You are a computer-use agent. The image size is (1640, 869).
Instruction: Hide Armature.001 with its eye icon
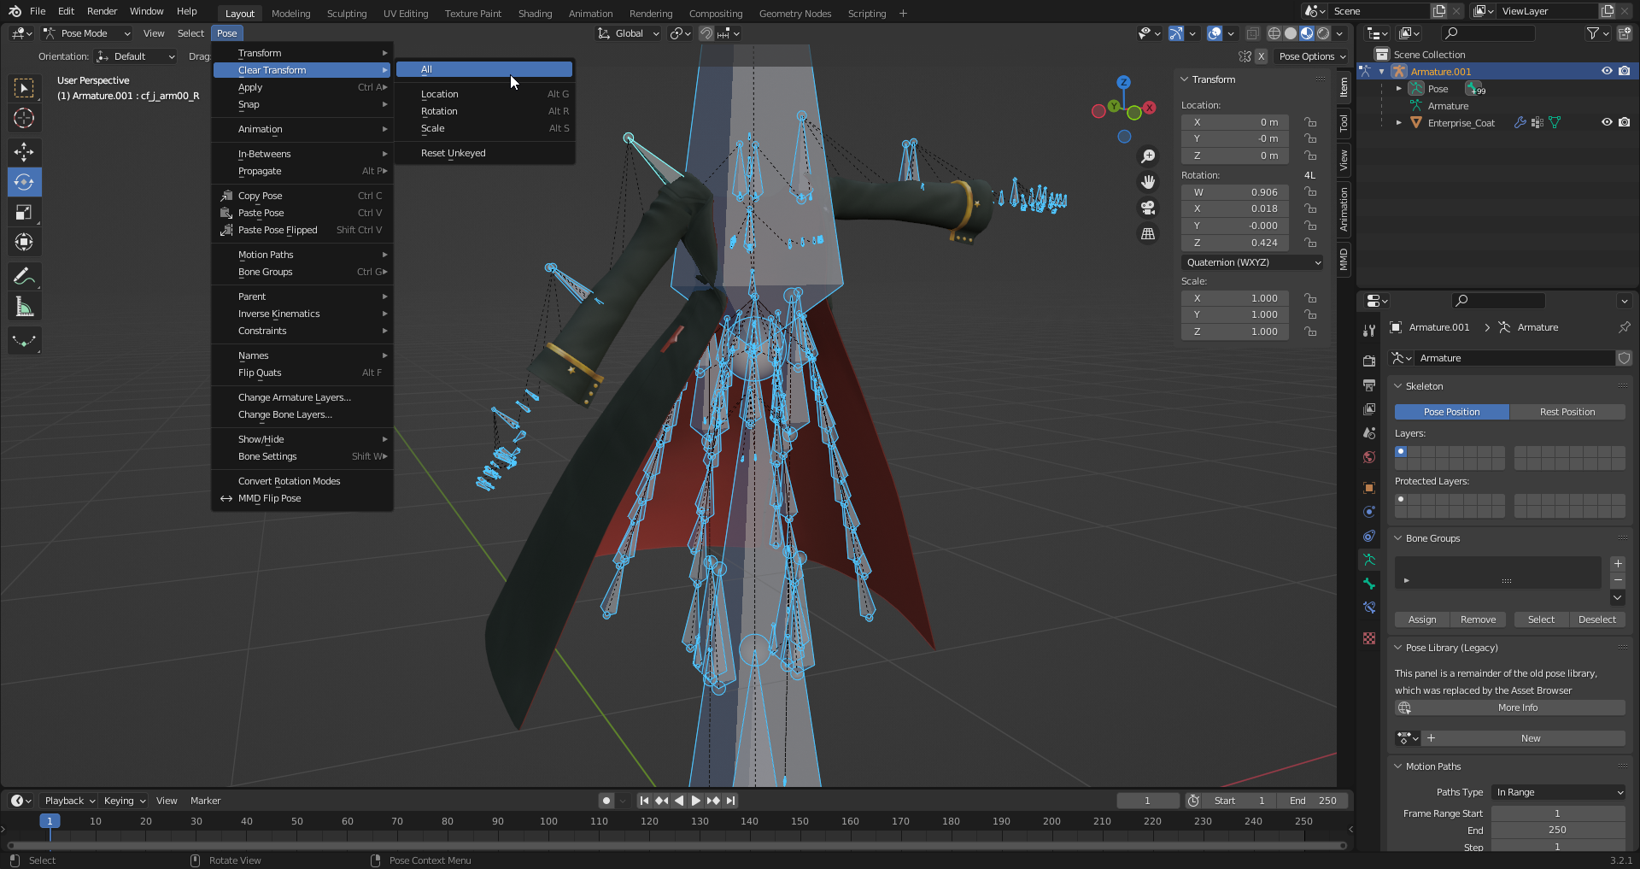1607,72
